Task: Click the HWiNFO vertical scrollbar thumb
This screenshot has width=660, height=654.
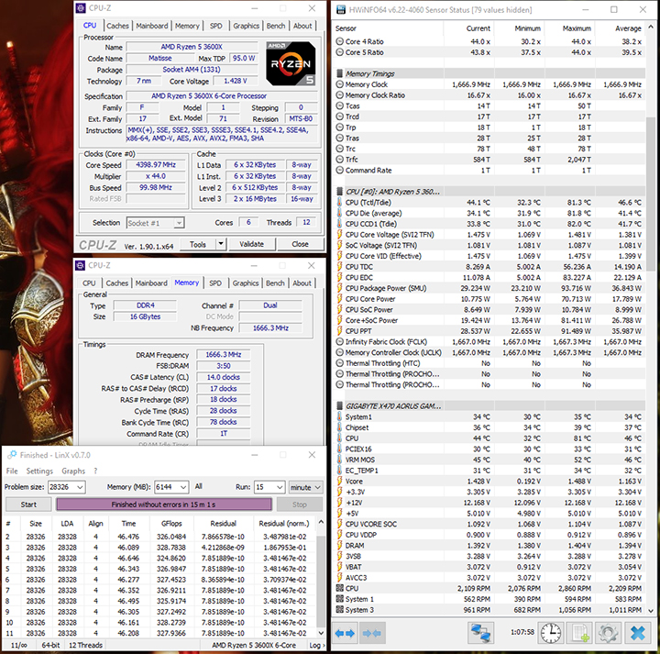Action: [650, 194]
